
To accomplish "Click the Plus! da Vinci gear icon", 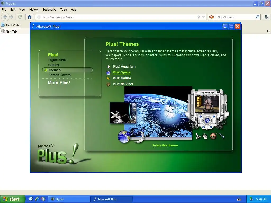I will pyautogui.click(x=108, y=84).
